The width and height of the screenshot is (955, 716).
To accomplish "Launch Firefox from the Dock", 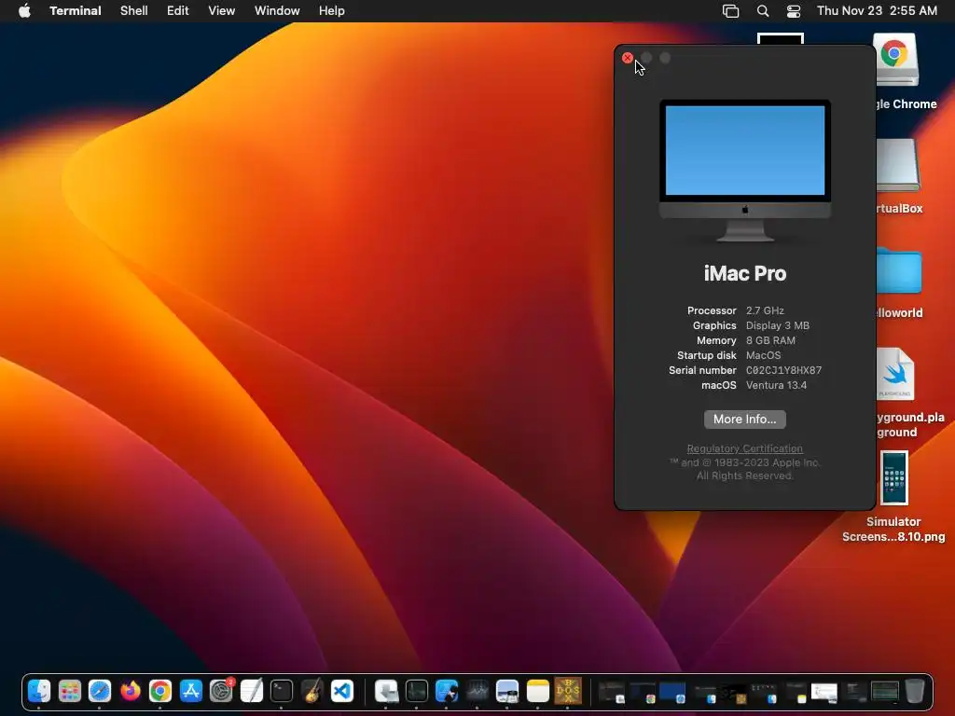I will (x=130, y=691).
